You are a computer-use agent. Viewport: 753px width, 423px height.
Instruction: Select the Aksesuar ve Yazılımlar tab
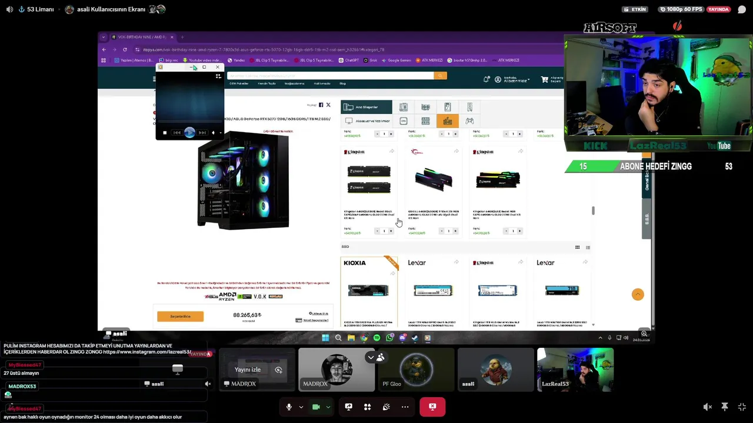[x=366, y=121]
